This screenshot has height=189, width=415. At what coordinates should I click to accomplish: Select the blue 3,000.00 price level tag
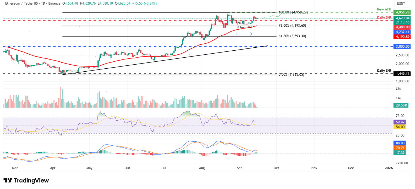click(x=402, y=46)
